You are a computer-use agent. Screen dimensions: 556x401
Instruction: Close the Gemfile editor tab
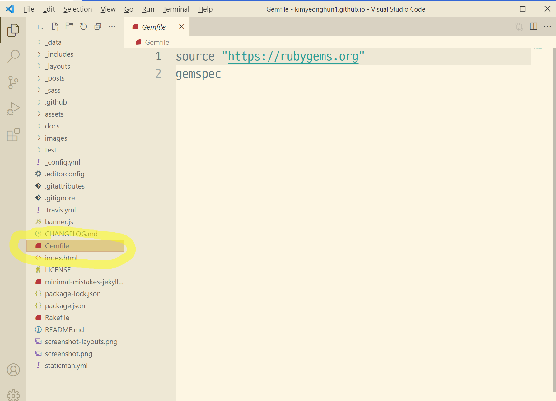coord(182,27)
